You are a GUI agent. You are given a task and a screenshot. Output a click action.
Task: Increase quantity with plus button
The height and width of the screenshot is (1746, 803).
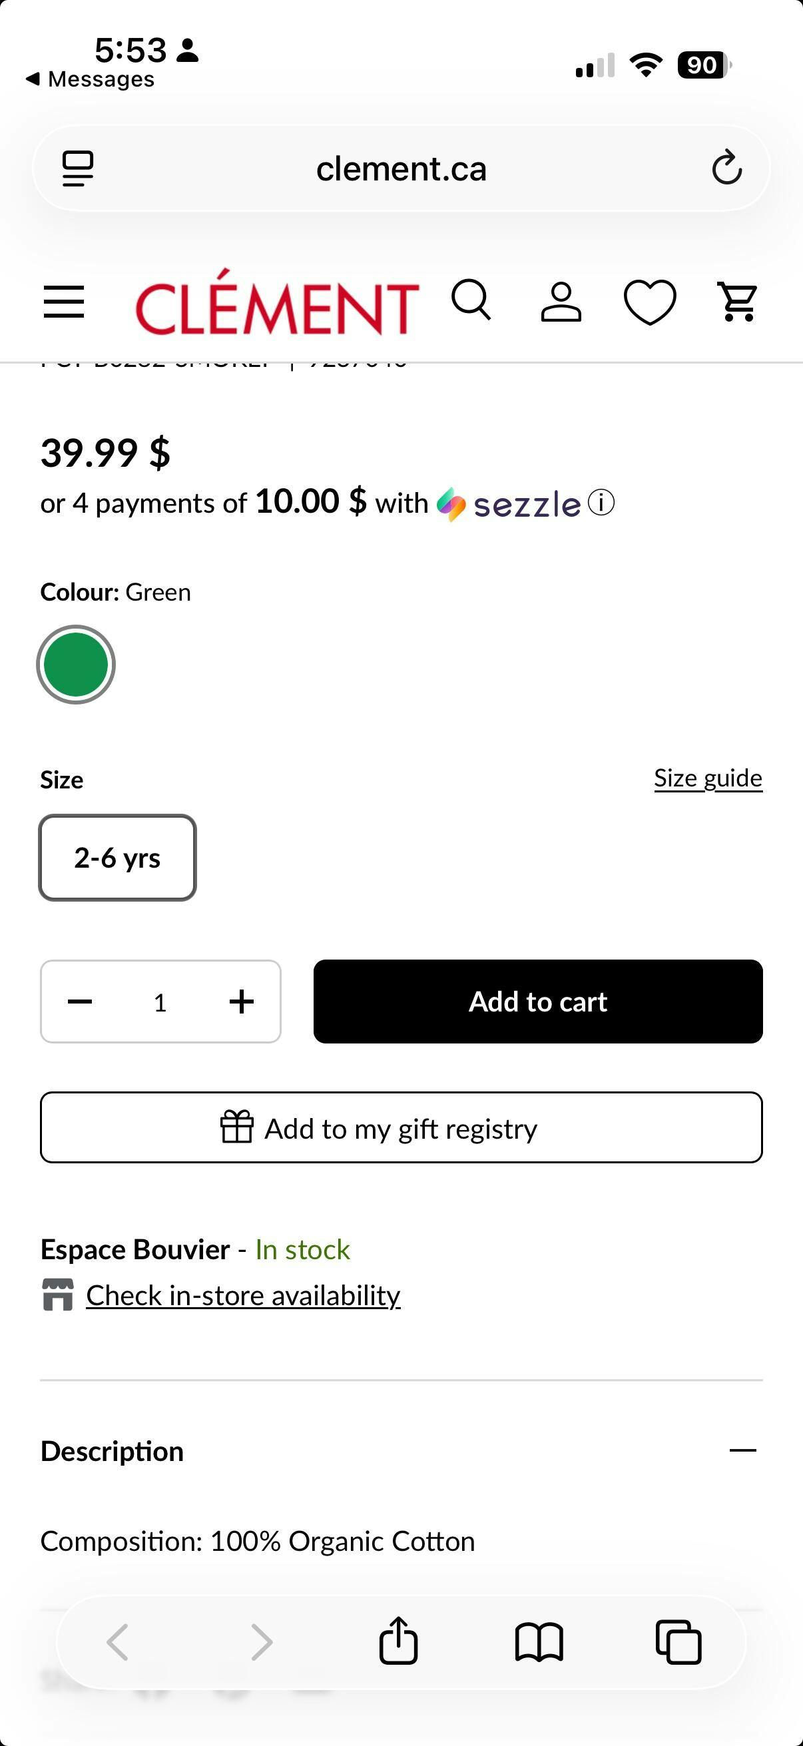(x=241, y=1002)
